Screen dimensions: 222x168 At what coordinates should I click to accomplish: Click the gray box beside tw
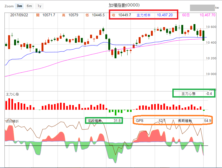[202, 7]
